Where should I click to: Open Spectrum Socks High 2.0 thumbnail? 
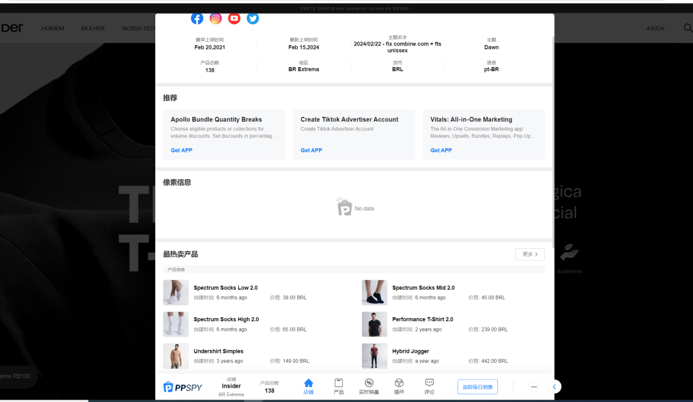pos(176,324)
